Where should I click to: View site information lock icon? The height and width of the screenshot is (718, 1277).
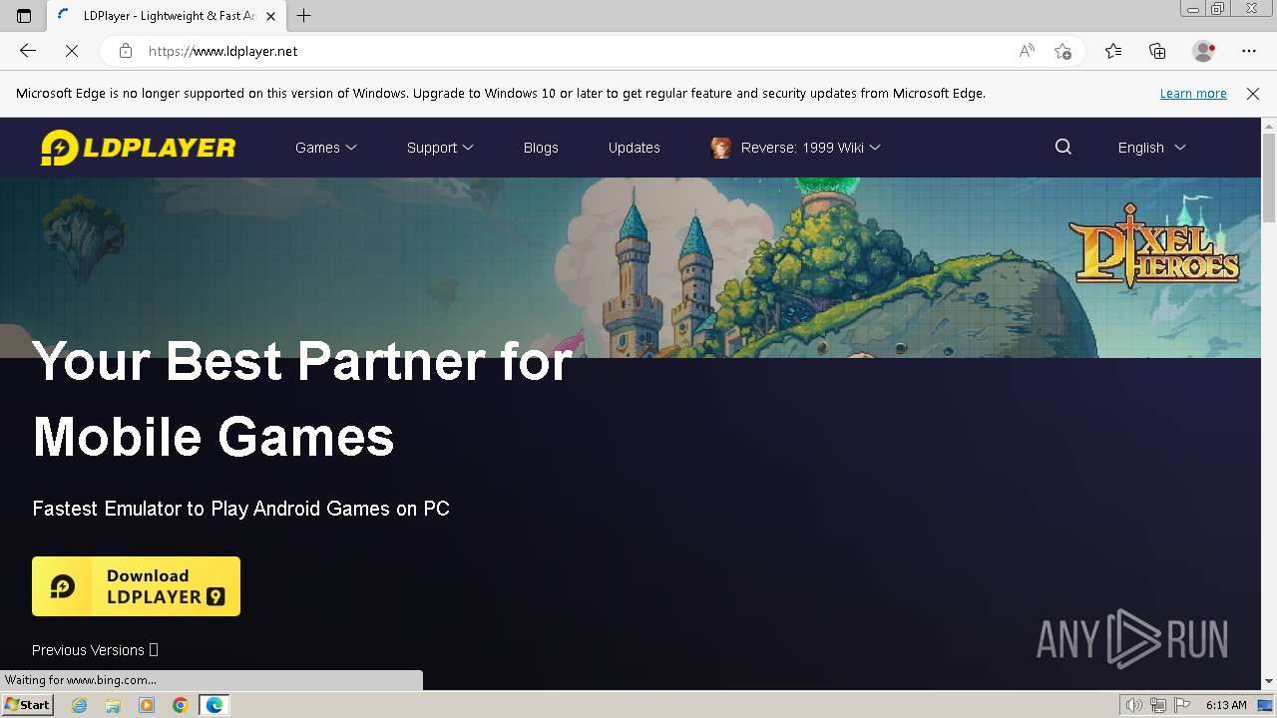[126, 51]
